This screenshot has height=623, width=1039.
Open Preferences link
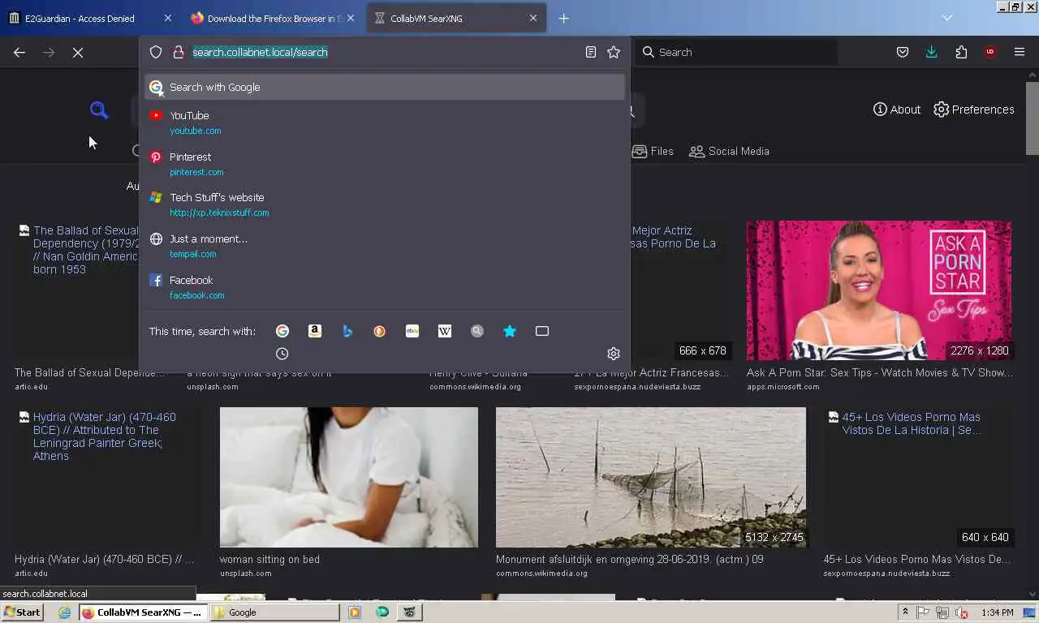click(x=974, y=110)
